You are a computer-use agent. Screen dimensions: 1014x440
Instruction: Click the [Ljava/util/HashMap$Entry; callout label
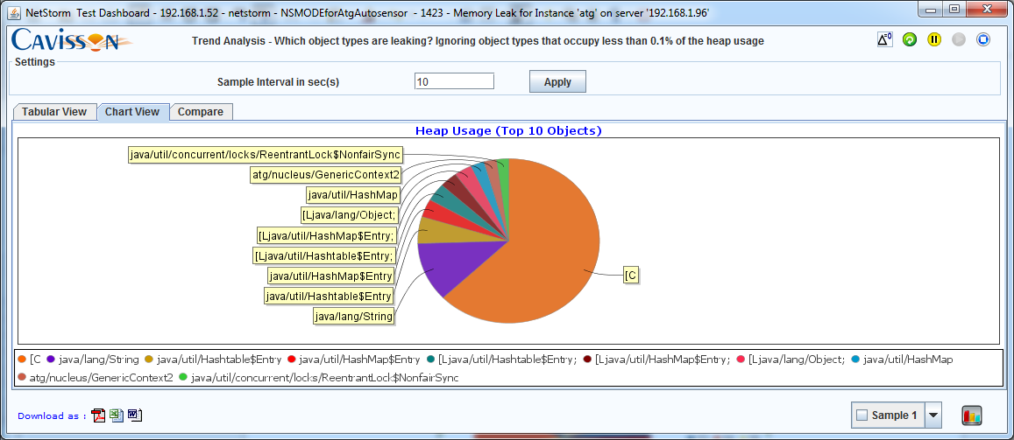pyautogui.click(x=326, y=235)
